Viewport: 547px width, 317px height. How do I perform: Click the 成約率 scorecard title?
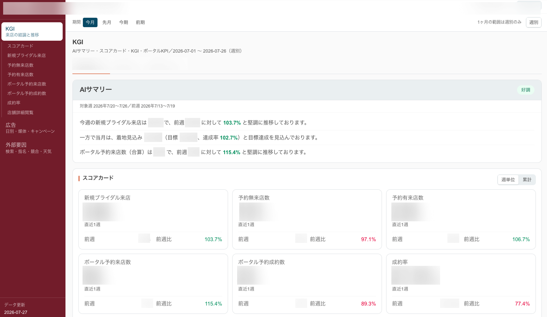tap(400, 262)
